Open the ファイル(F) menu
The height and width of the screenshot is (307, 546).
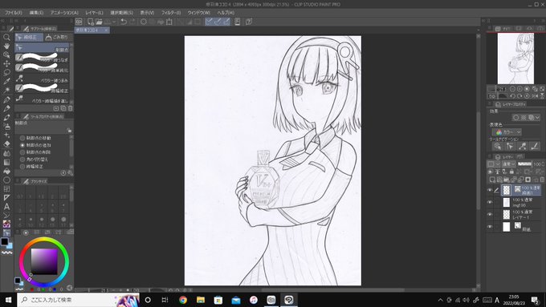coord(13,13)
